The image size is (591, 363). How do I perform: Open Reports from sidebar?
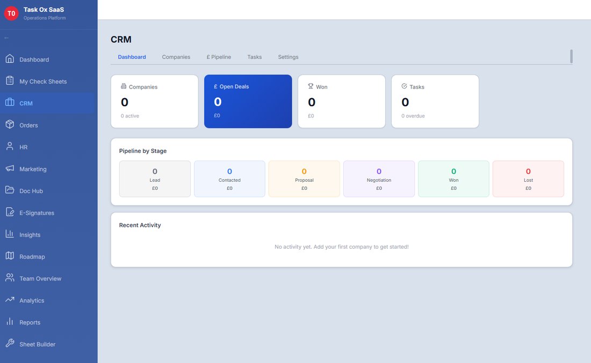47,322
